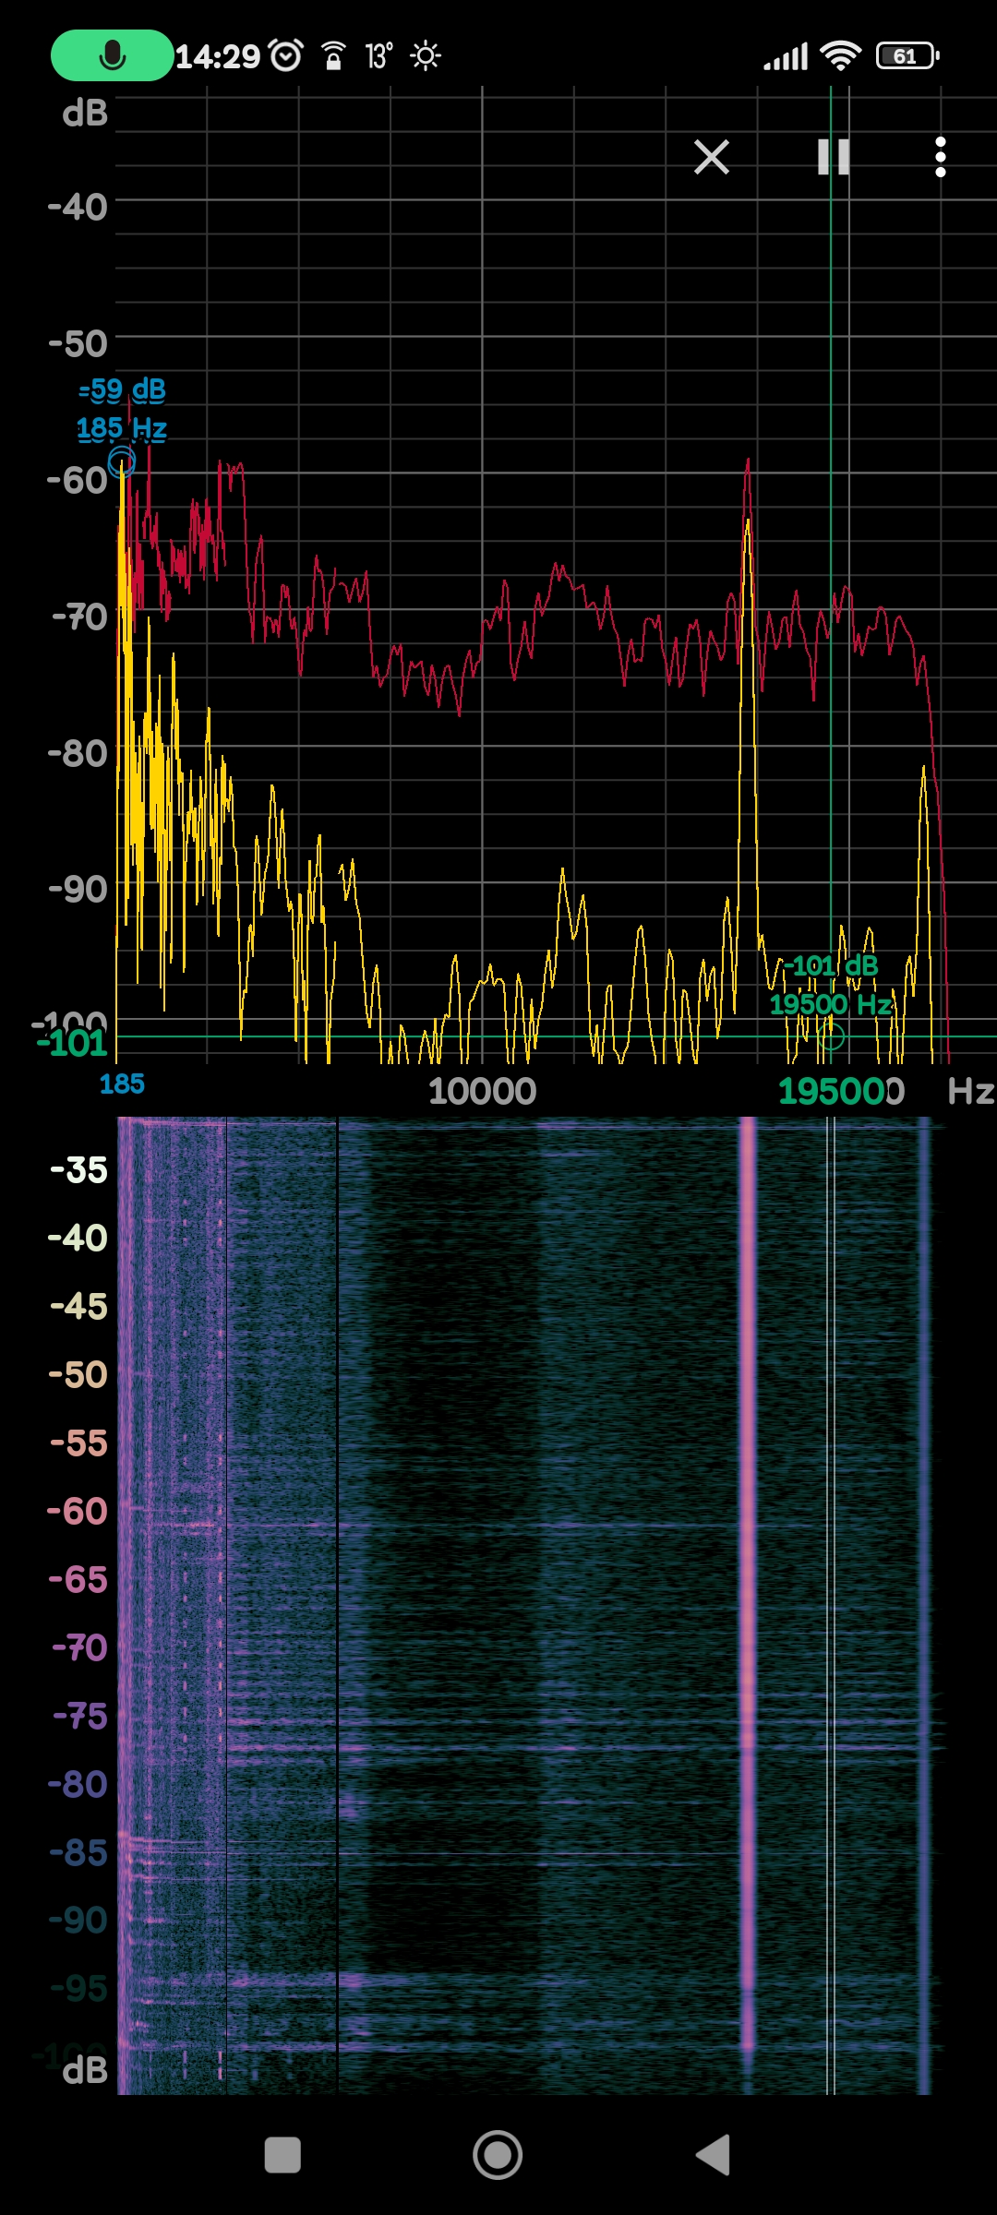Select the green 19500 Hz cursor circle
This screenshot has width=997, height=2215.
pos(831,1036)
